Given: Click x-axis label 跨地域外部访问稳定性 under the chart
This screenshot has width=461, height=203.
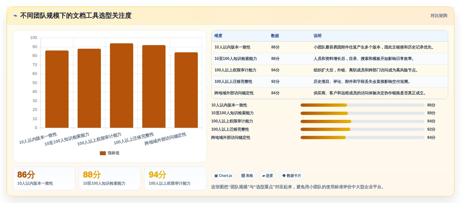Looking at the screenshot, I should 165,139.
